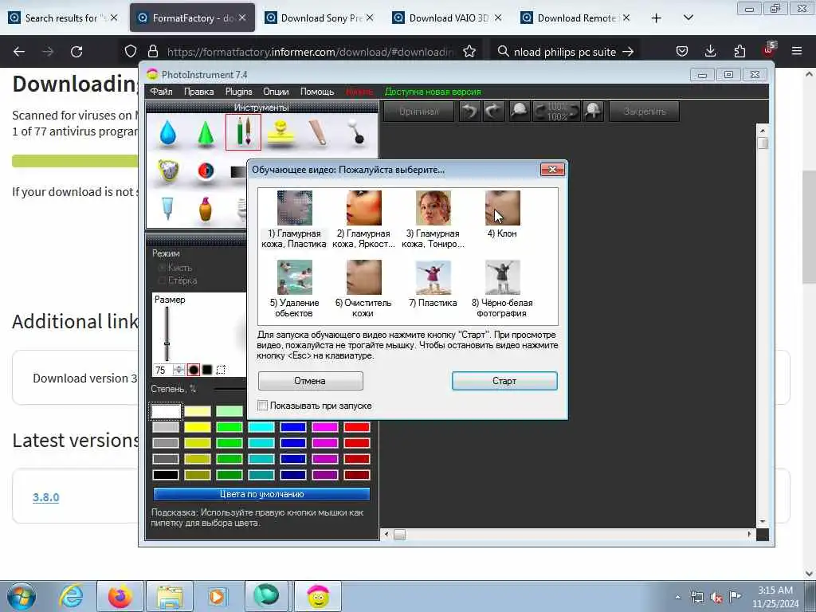Image resolution: width=816 pixels, height=612 pixels.
Task: Close the tutorial video dialog
Action: coord(552,170)
